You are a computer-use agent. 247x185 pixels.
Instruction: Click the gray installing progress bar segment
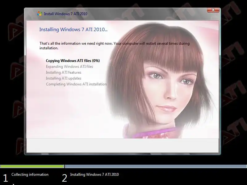pos(156,166)
